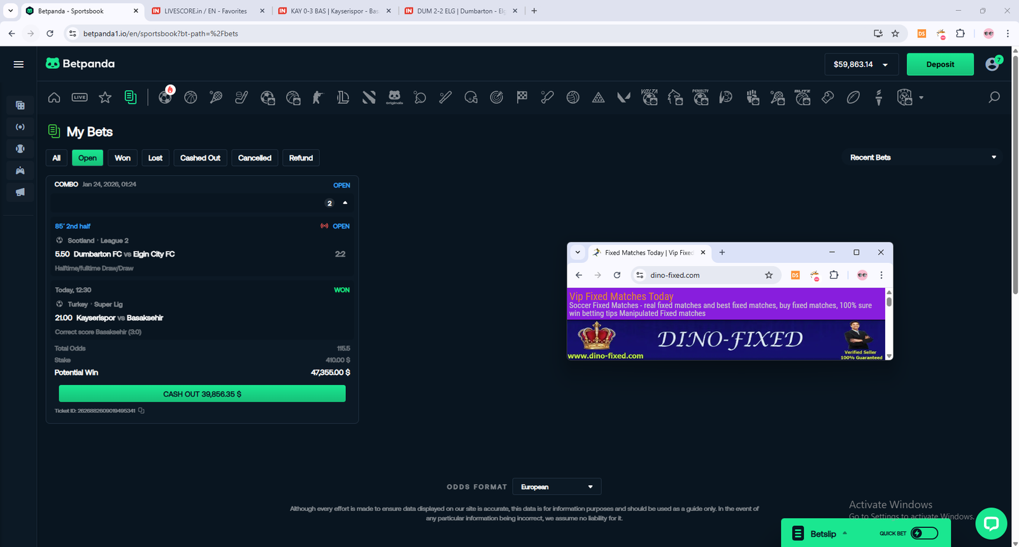Screen dimensions: 1019x547
Task: Click the Deposit button
Action: click(939, 64)
